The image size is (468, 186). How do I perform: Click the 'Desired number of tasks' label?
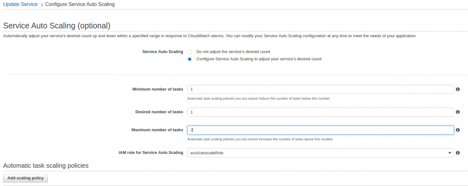click(159, 112)
